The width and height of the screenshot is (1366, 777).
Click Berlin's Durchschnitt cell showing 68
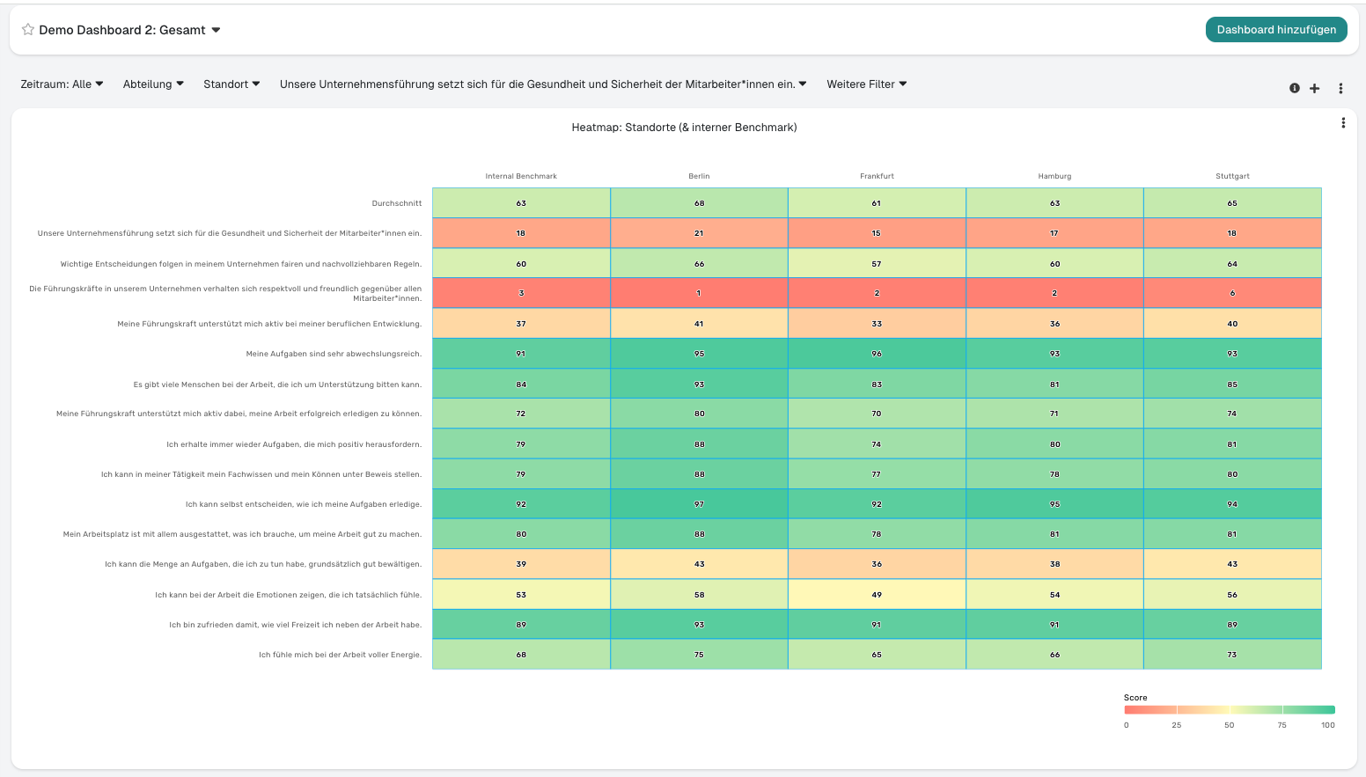coord(699,203)
